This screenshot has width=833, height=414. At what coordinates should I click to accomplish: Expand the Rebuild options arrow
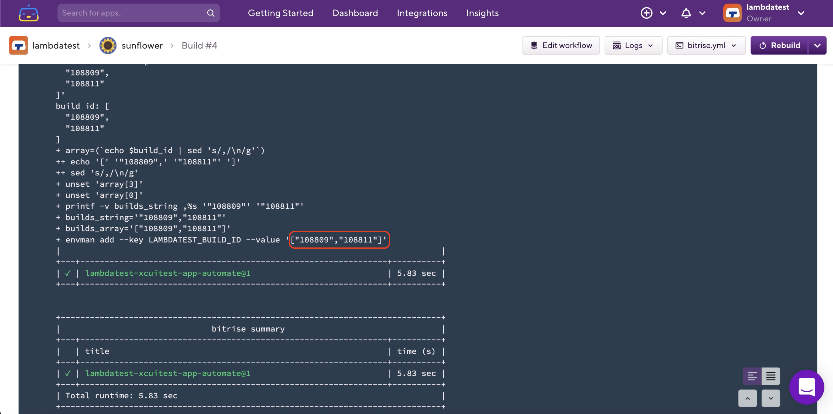coord(817,46)
